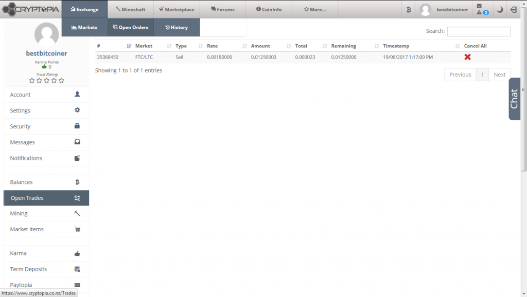The image size is (527, 297).
Task: Click the sidebar Notifications icon
Action: [x=77, y=158]
